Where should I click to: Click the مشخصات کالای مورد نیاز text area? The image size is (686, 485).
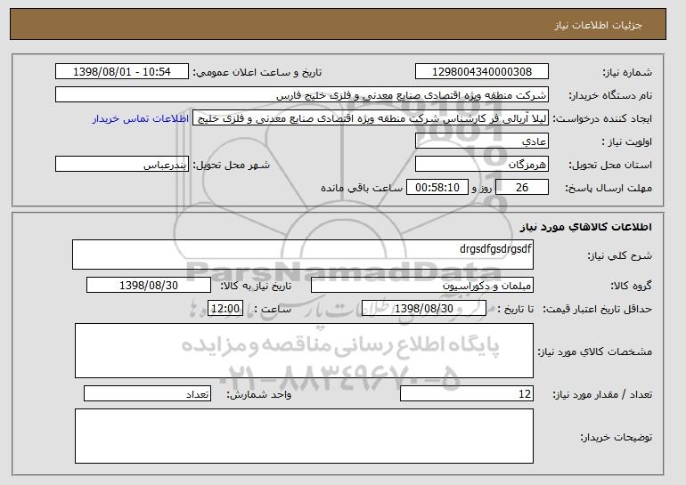[x=304, y=351]
